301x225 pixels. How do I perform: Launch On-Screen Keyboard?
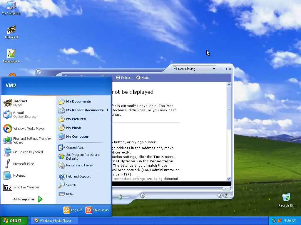28,152
